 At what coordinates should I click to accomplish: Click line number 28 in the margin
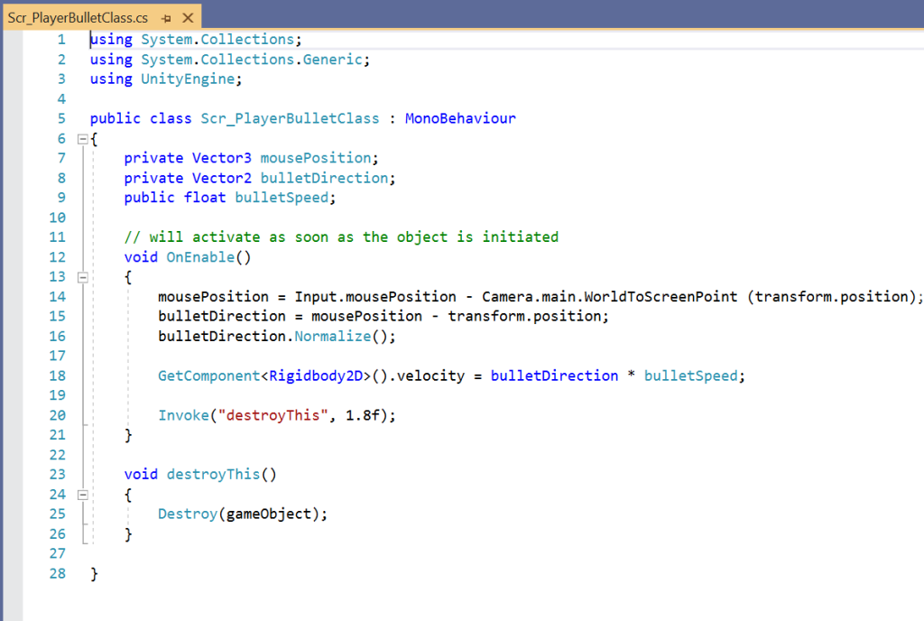coord(57,573)
